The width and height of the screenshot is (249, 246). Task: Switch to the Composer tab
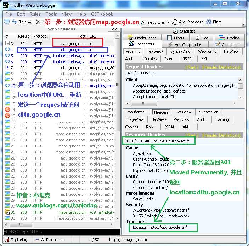pos(226,45)
